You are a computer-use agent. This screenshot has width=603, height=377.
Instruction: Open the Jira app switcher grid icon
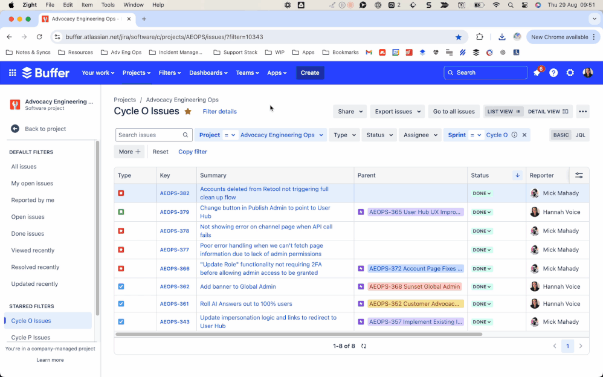(12, 72)
